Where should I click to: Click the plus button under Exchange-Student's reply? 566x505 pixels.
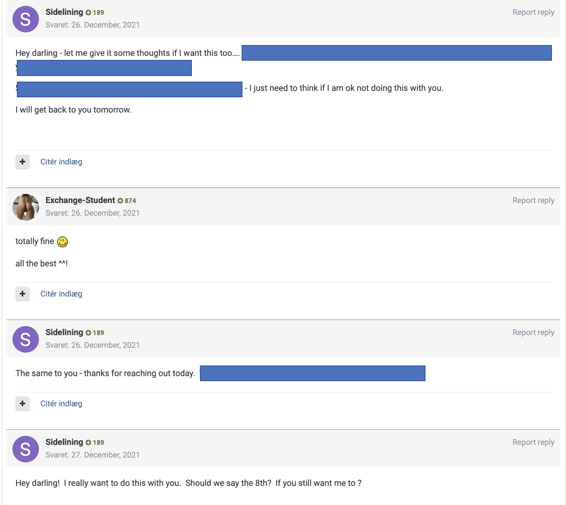[22, 294]
